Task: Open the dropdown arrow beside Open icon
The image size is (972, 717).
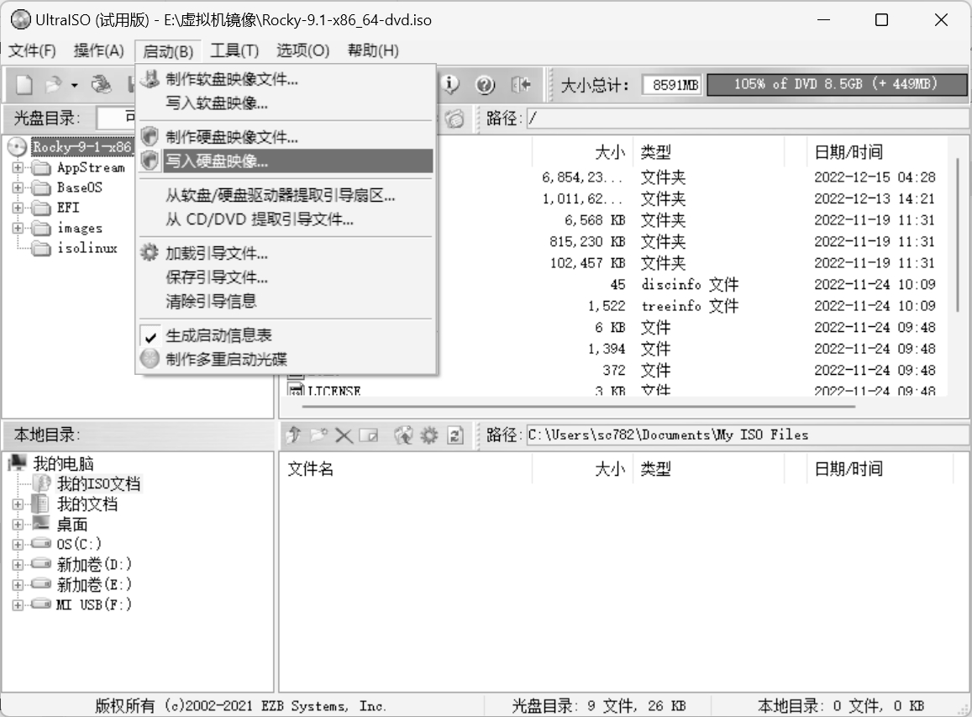Action: pyautogui.click(x=74, y=85)
